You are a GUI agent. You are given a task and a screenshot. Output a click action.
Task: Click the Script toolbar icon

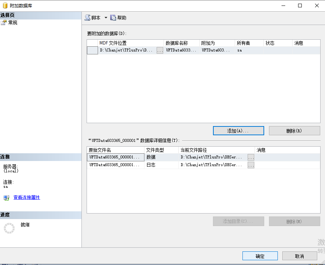[87, 18]
